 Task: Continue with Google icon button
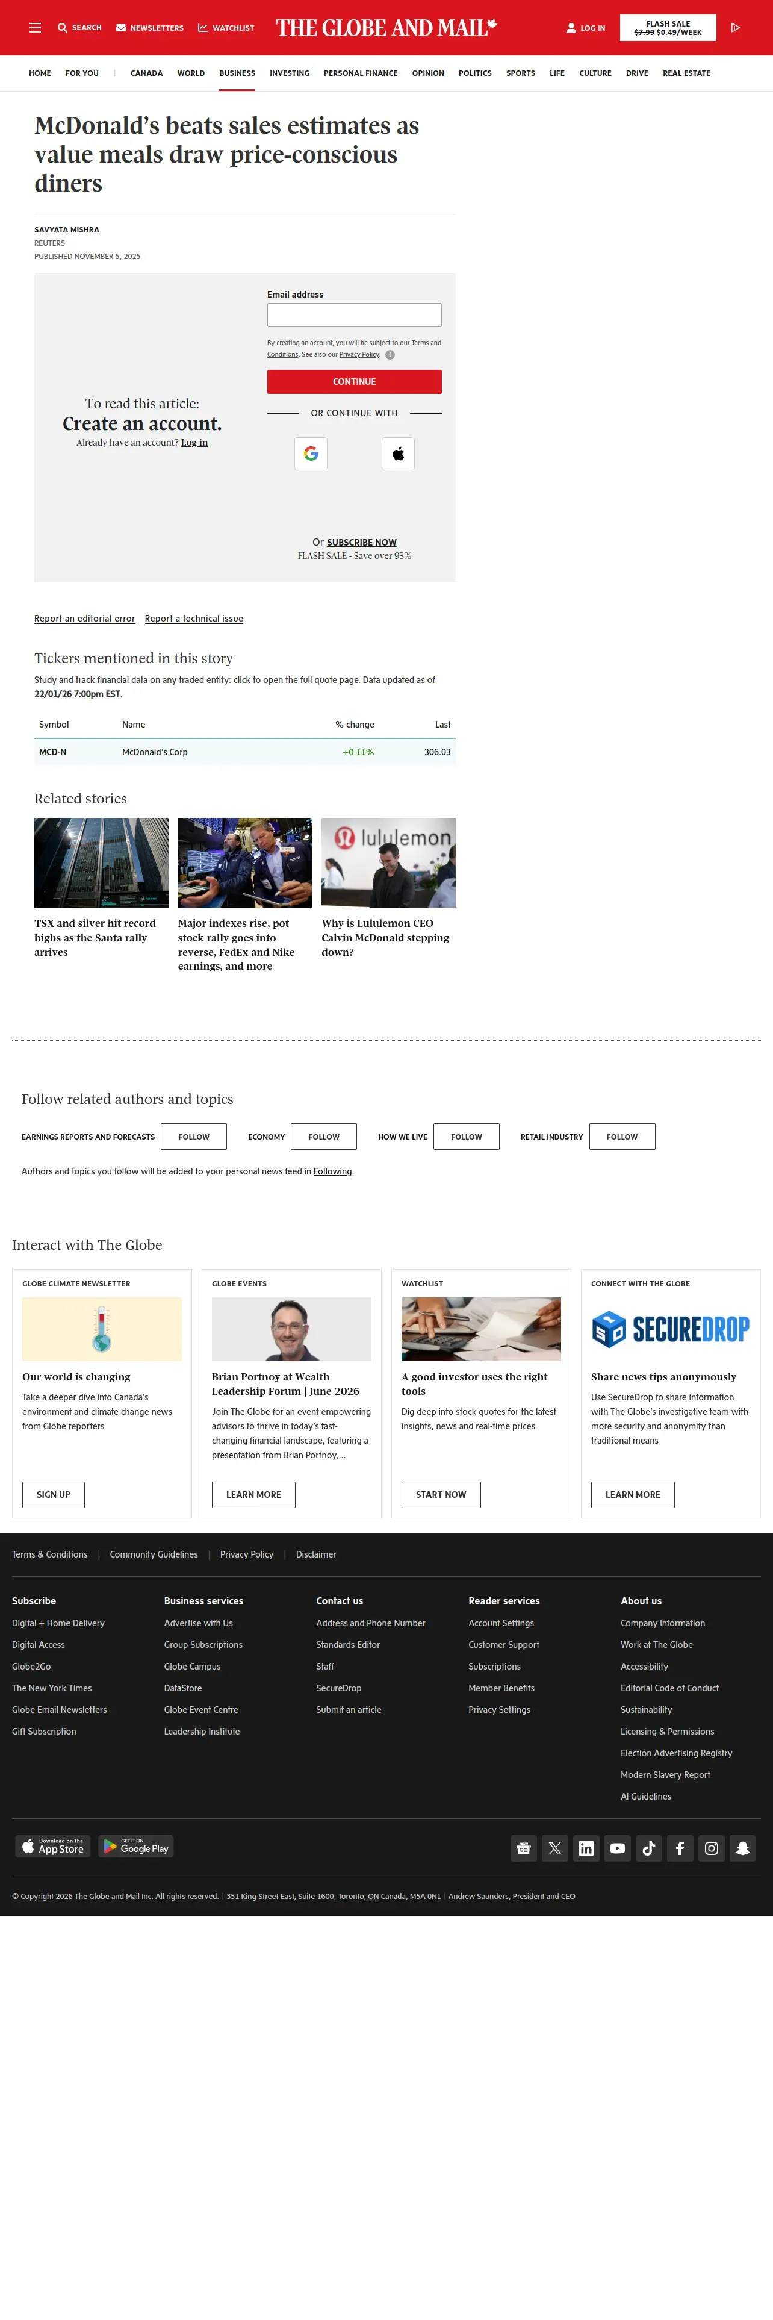click(x=311, y=454)
